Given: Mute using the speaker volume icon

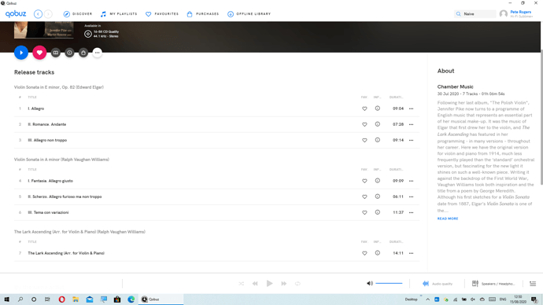Looking at the screenshot, I should tap(370, 284).
